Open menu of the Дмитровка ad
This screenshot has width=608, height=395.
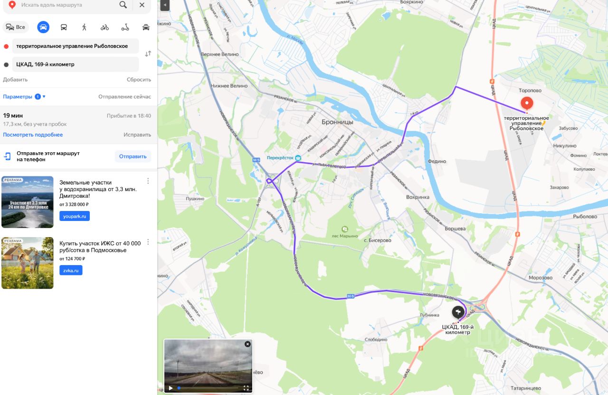(x=148, y=181)
